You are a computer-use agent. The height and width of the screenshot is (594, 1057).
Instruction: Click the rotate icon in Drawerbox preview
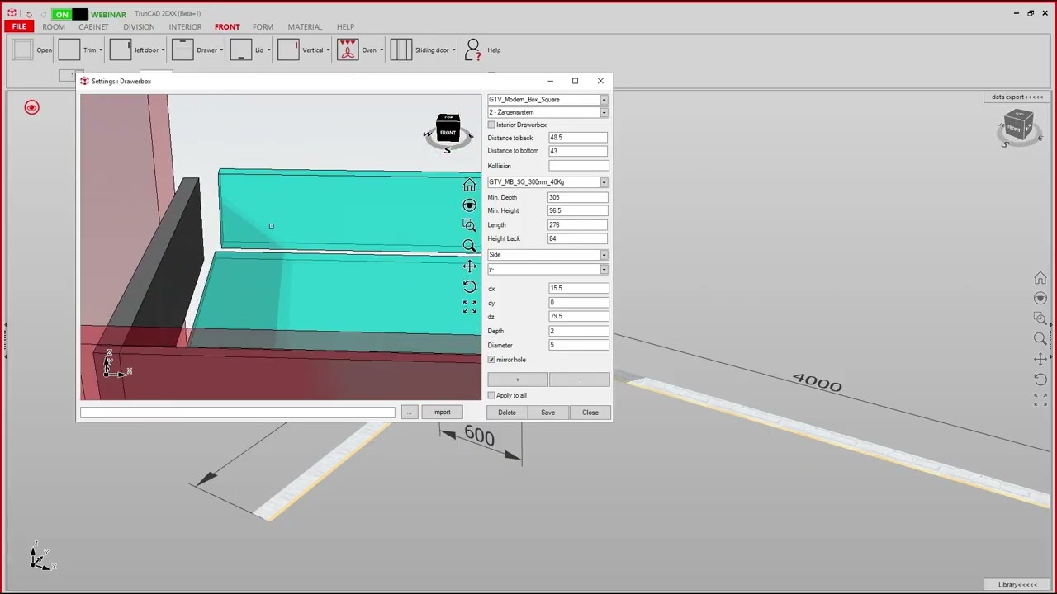tap(469, 286)
